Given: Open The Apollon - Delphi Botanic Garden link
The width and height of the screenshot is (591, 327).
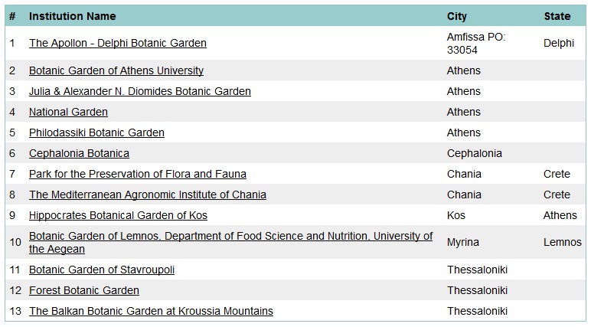Looking at the screenshot, I should pyautogui.click(x=118, y=43).
